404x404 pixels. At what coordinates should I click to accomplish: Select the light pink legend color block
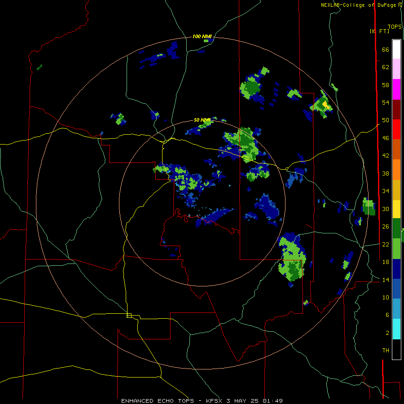pyautogui.click(x=396, y=69)
